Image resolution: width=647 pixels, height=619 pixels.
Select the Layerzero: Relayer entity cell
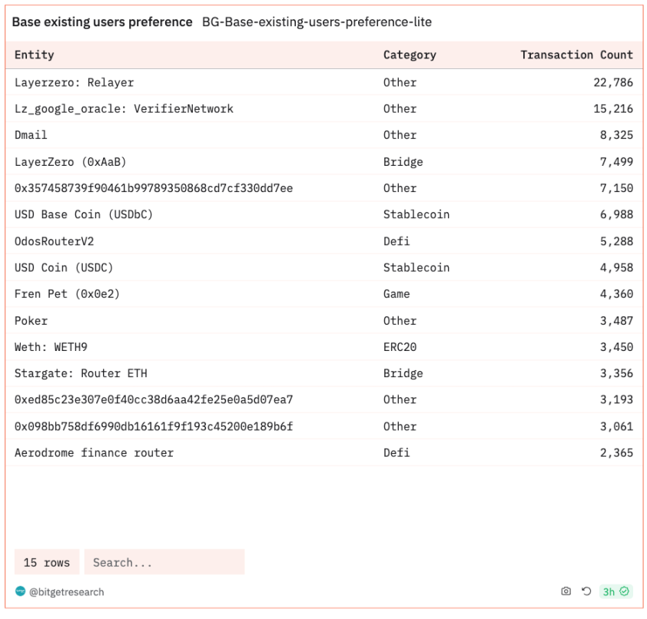pos(75,82)
